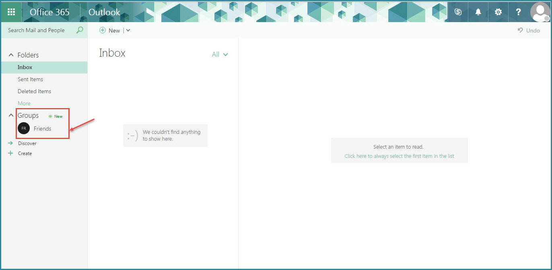Click the search magnifier icon

pos(80,30)
